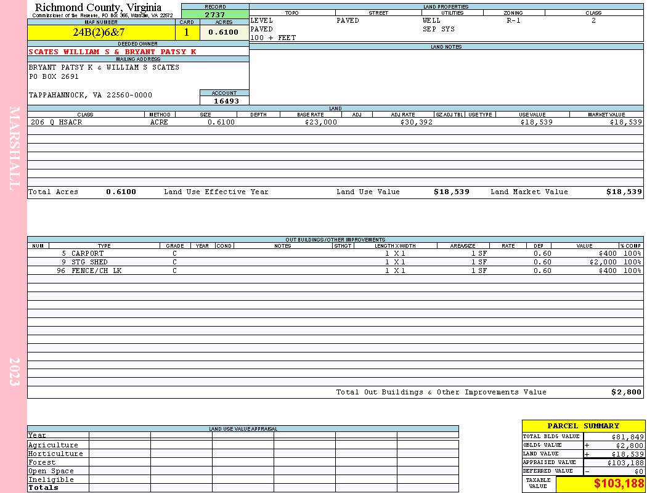Select the 206 Q HSACR land row

[335, 122]
